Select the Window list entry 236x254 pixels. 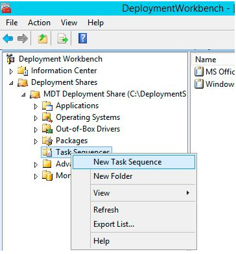[x=220, y=84]
